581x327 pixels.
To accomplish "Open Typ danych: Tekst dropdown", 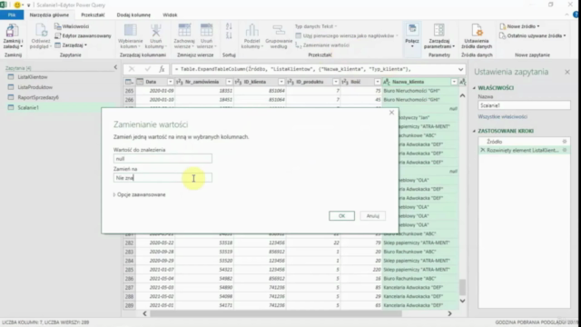I will click(x=316, y=26).
